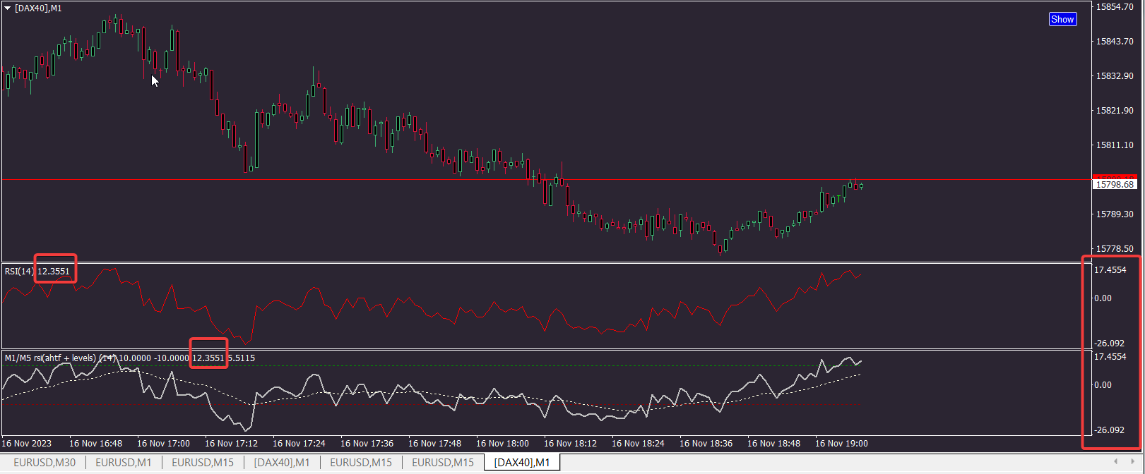Click the 16 Nov 2023 date label
1145x474 pixels.
pyautogui.click(x=27, y=444)
